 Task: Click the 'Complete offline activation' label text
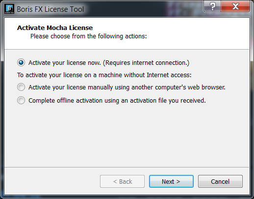click(x=117, y=101)
